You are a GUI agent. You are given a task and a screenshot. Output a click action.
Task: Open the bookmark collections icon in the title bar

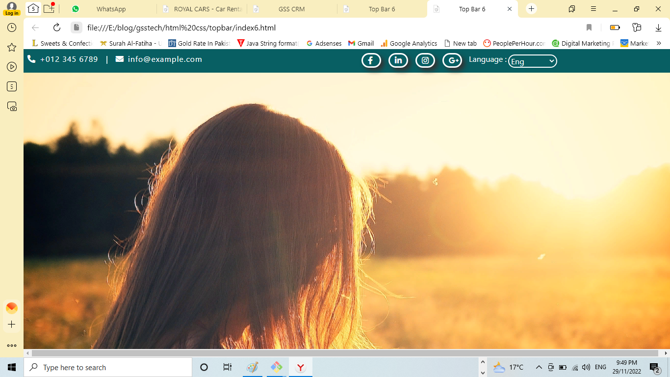pyautogui.click(x=572, y=9)
